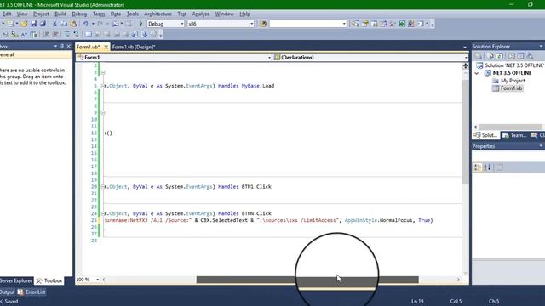The height and width of the screenshot is (306, 545).
Task: Click the horizontal scrollbar thumb of code editor
Action: 307,280
